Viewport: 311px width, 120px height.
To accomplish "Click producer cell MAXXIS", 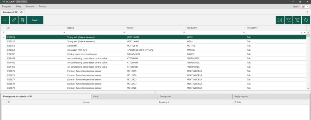I will tap(216, 50).
